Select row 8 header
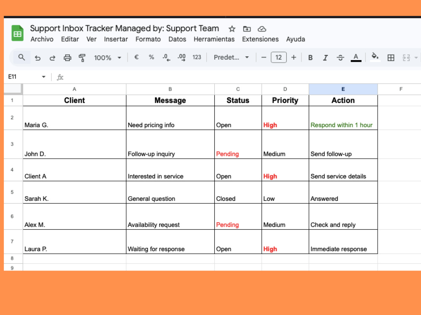 coord(12,258)
